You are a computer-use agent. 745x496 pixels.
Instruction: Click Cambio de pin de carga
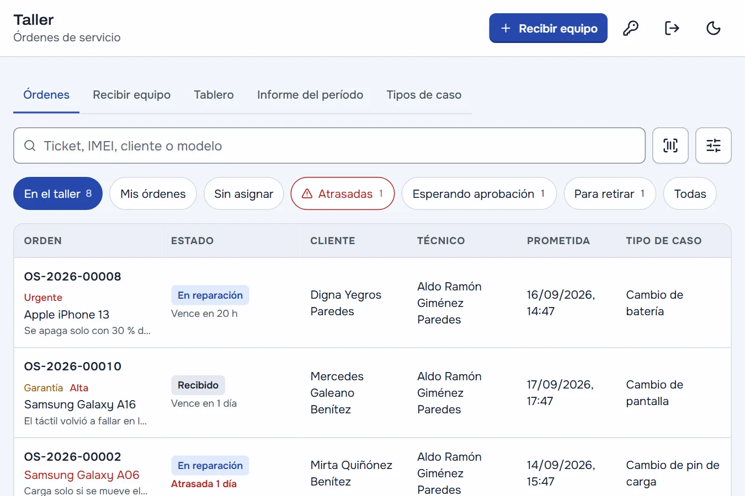pos(673,473)
